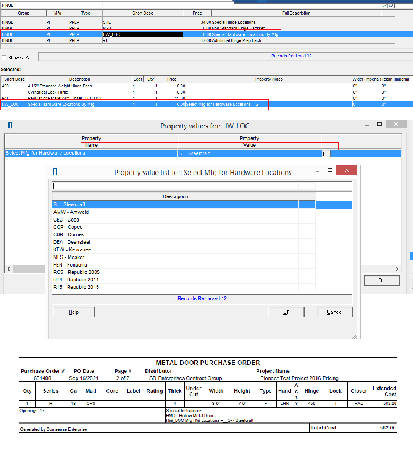Click the Property value list dialog app icon
413x456 pixels.
(x=55, y=172)
